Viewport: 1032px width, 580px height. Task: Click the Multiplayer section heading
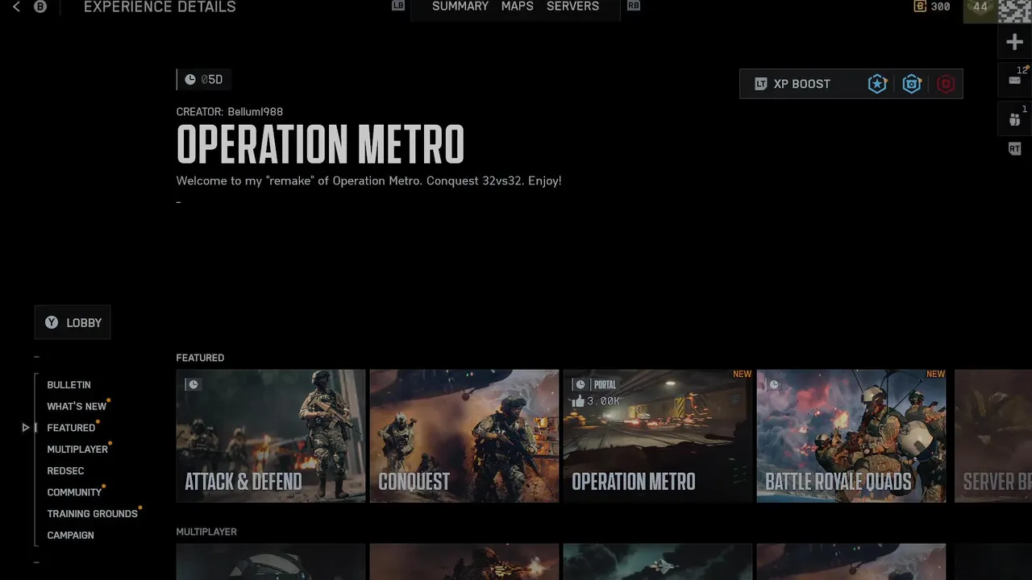tap(206, 532)
